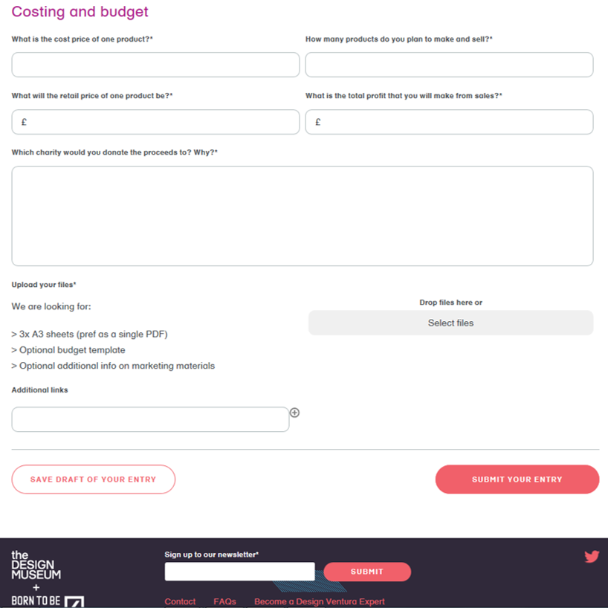The image size is (608, 608).
Task: Click the add additional link plus icon
Action: 294,413
